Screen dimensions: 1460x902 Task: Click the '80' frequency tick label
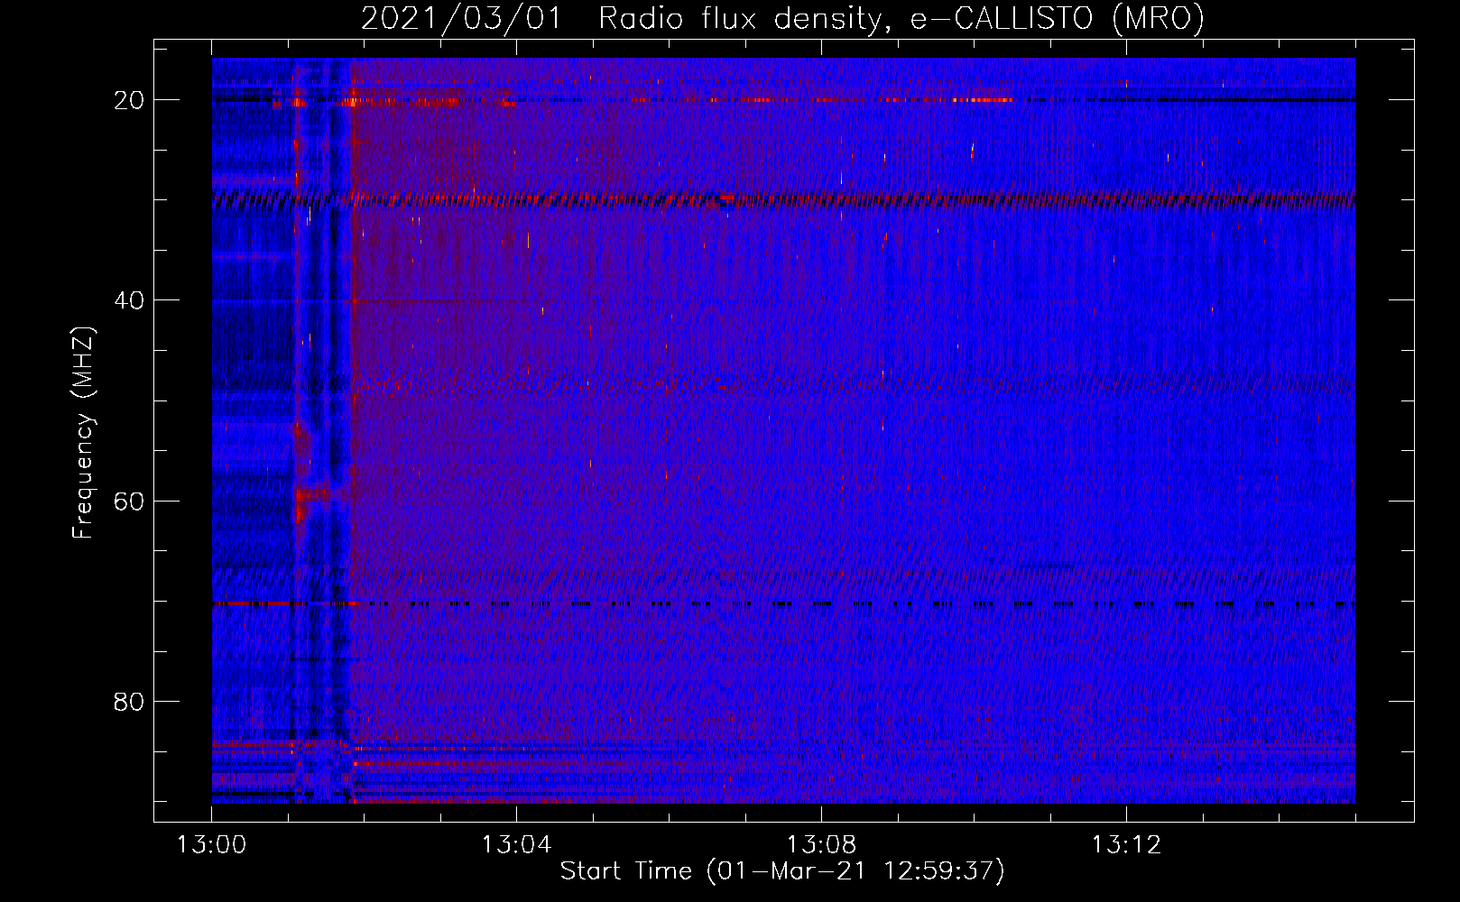pyautogui.click(x=130, y=701)
